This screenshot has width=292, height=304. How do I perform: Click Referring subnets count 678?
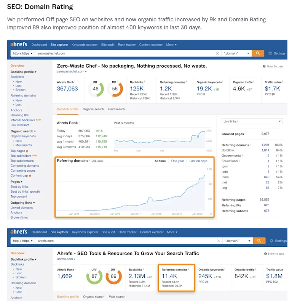coord(266,211)
